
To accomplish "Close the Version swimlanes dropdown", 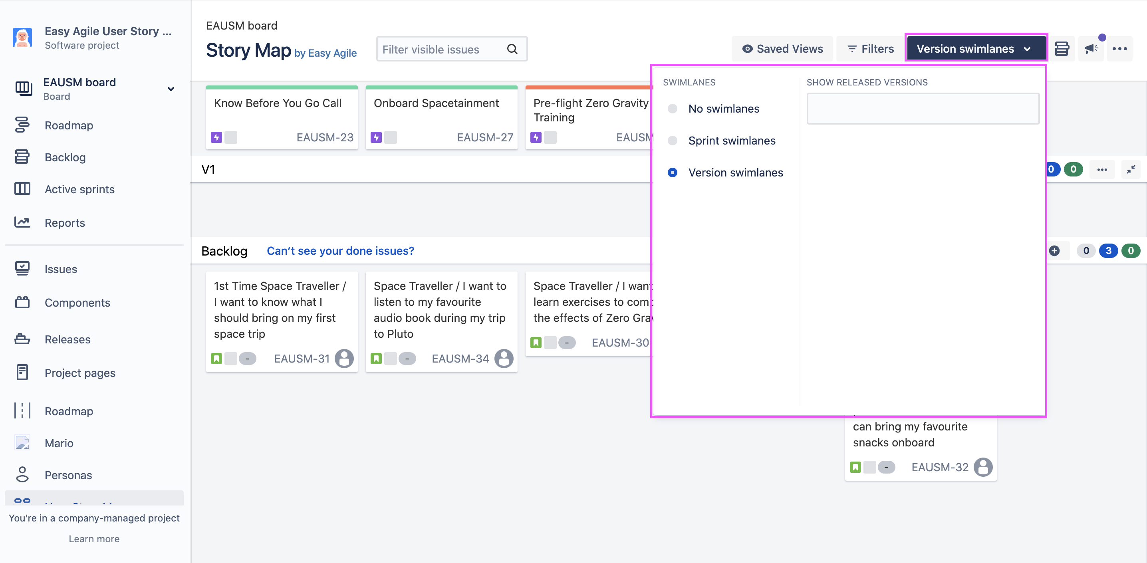I will click(x=976, y=49).
